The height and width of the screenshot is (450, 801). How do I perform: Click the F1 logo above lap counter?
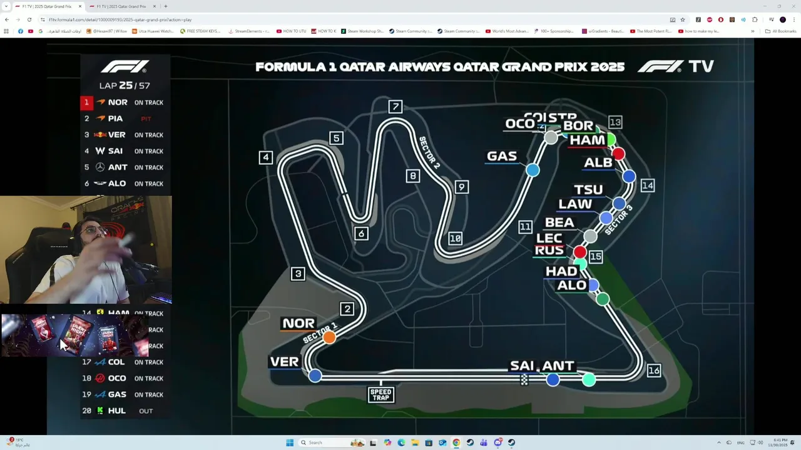click(x=125, y=66)
